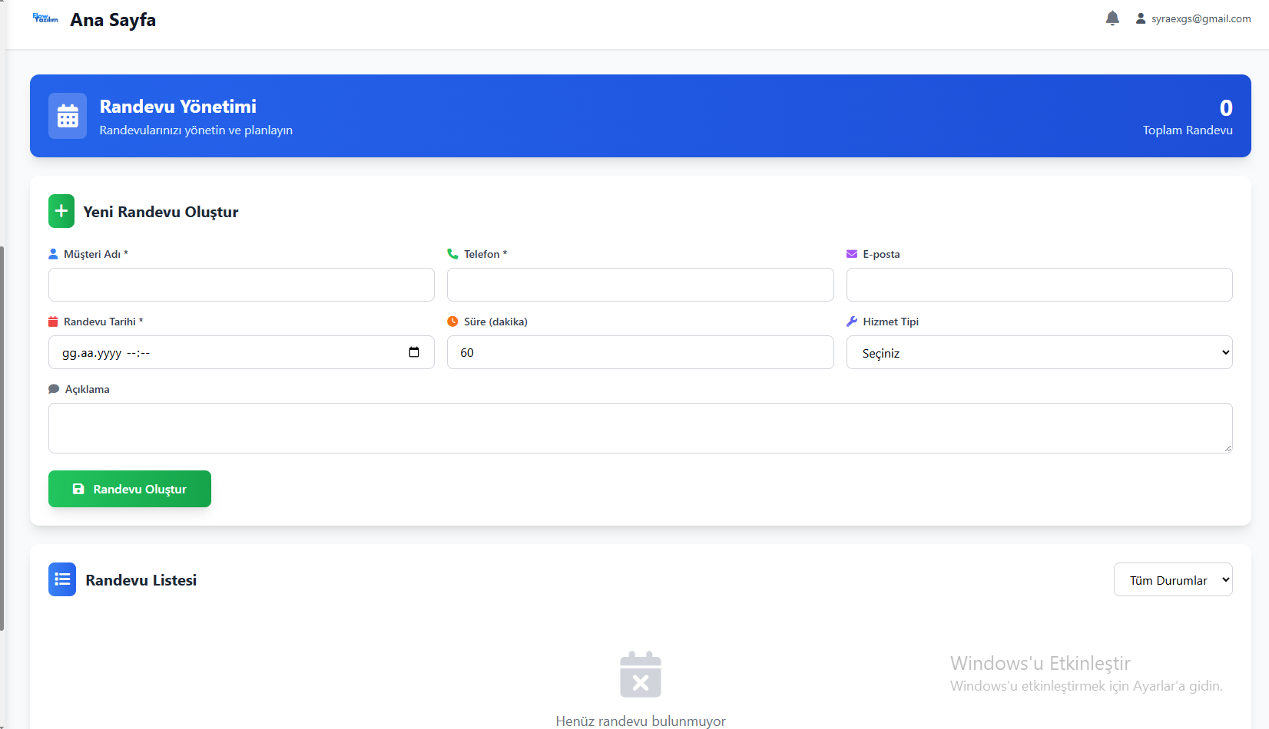Click the Randevu Oluştur button
Viewport: 1269px width, 729px height.
(130, 489)
